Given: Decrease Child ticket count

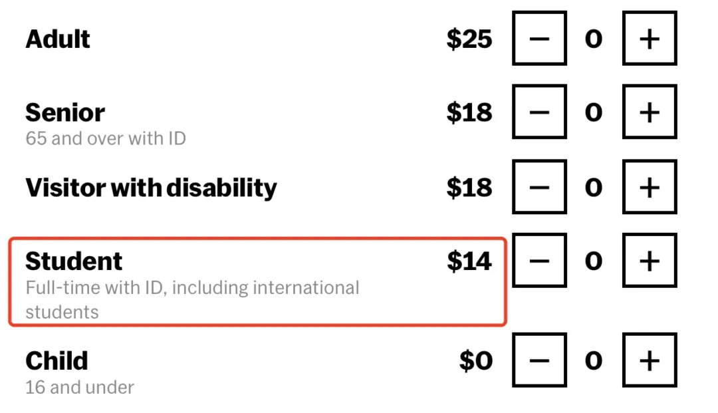Looking at the screenshot, I should pyautogui.click(x=539, y=360).
